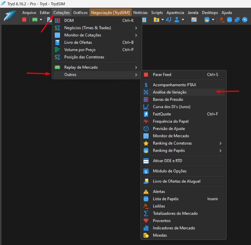This screenshot has width=251, height=245.
Task: Click the blue puzzle piece toolbar icon
Action: 237,20
